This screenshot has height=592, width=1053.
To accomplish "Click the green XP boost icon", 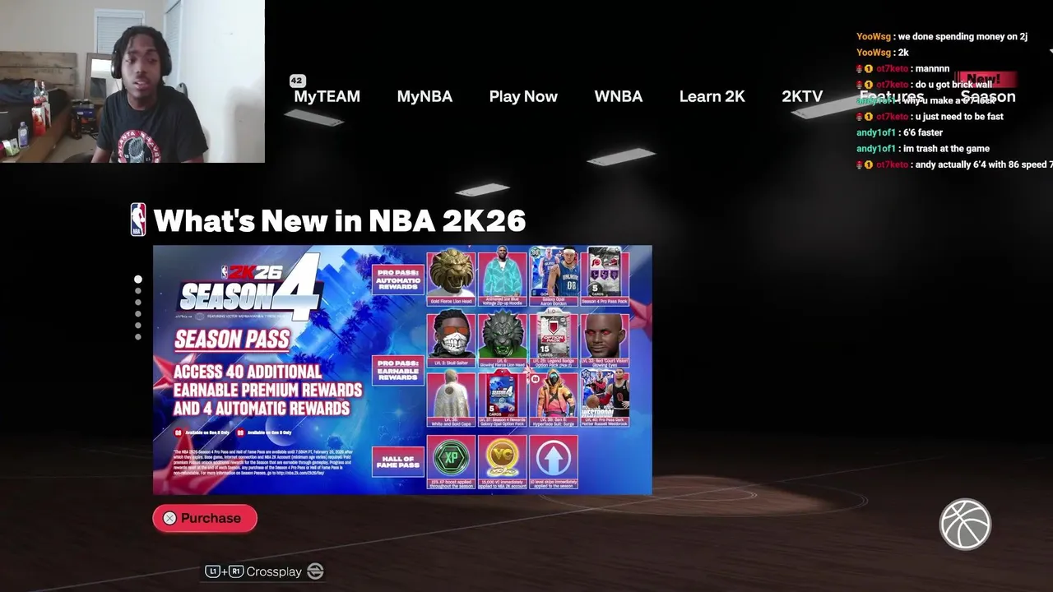I will (451, 457).
